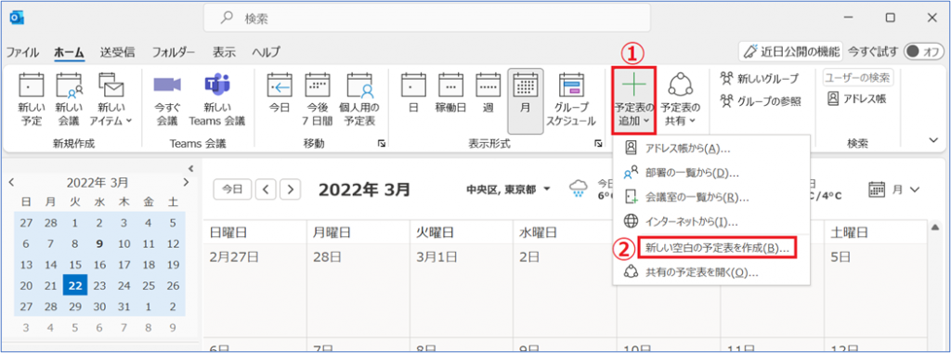Go to previous month in mini calendar
Screen dimensions: 951x353
10,183
